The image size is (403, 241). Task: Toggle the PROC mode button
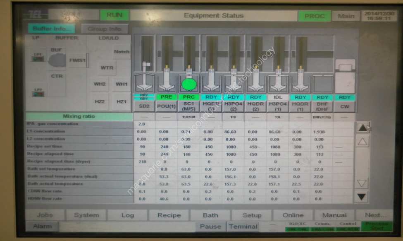pos(315,16)
